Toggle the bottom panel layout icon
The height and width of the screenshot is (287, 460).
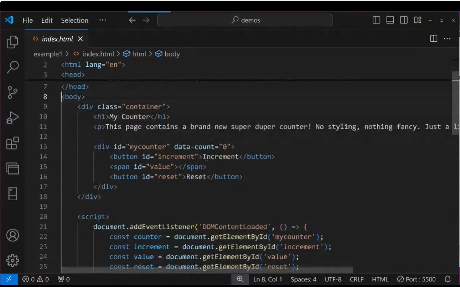[x=390, y=20]
